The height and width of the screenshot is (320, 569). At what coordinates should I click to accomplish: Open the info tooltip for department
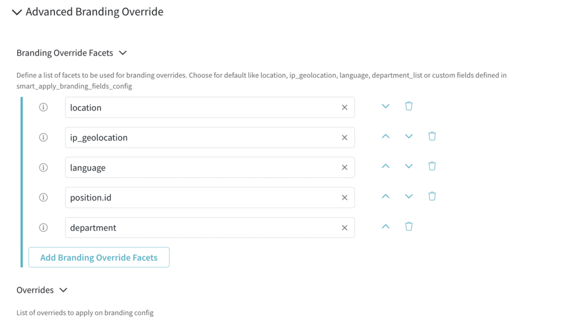click(43, 227)
